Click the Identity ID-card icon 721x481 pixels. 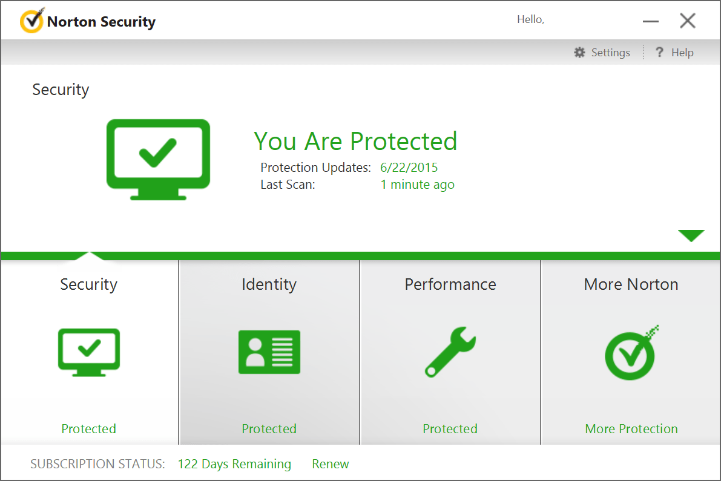[x=269, y=353]
